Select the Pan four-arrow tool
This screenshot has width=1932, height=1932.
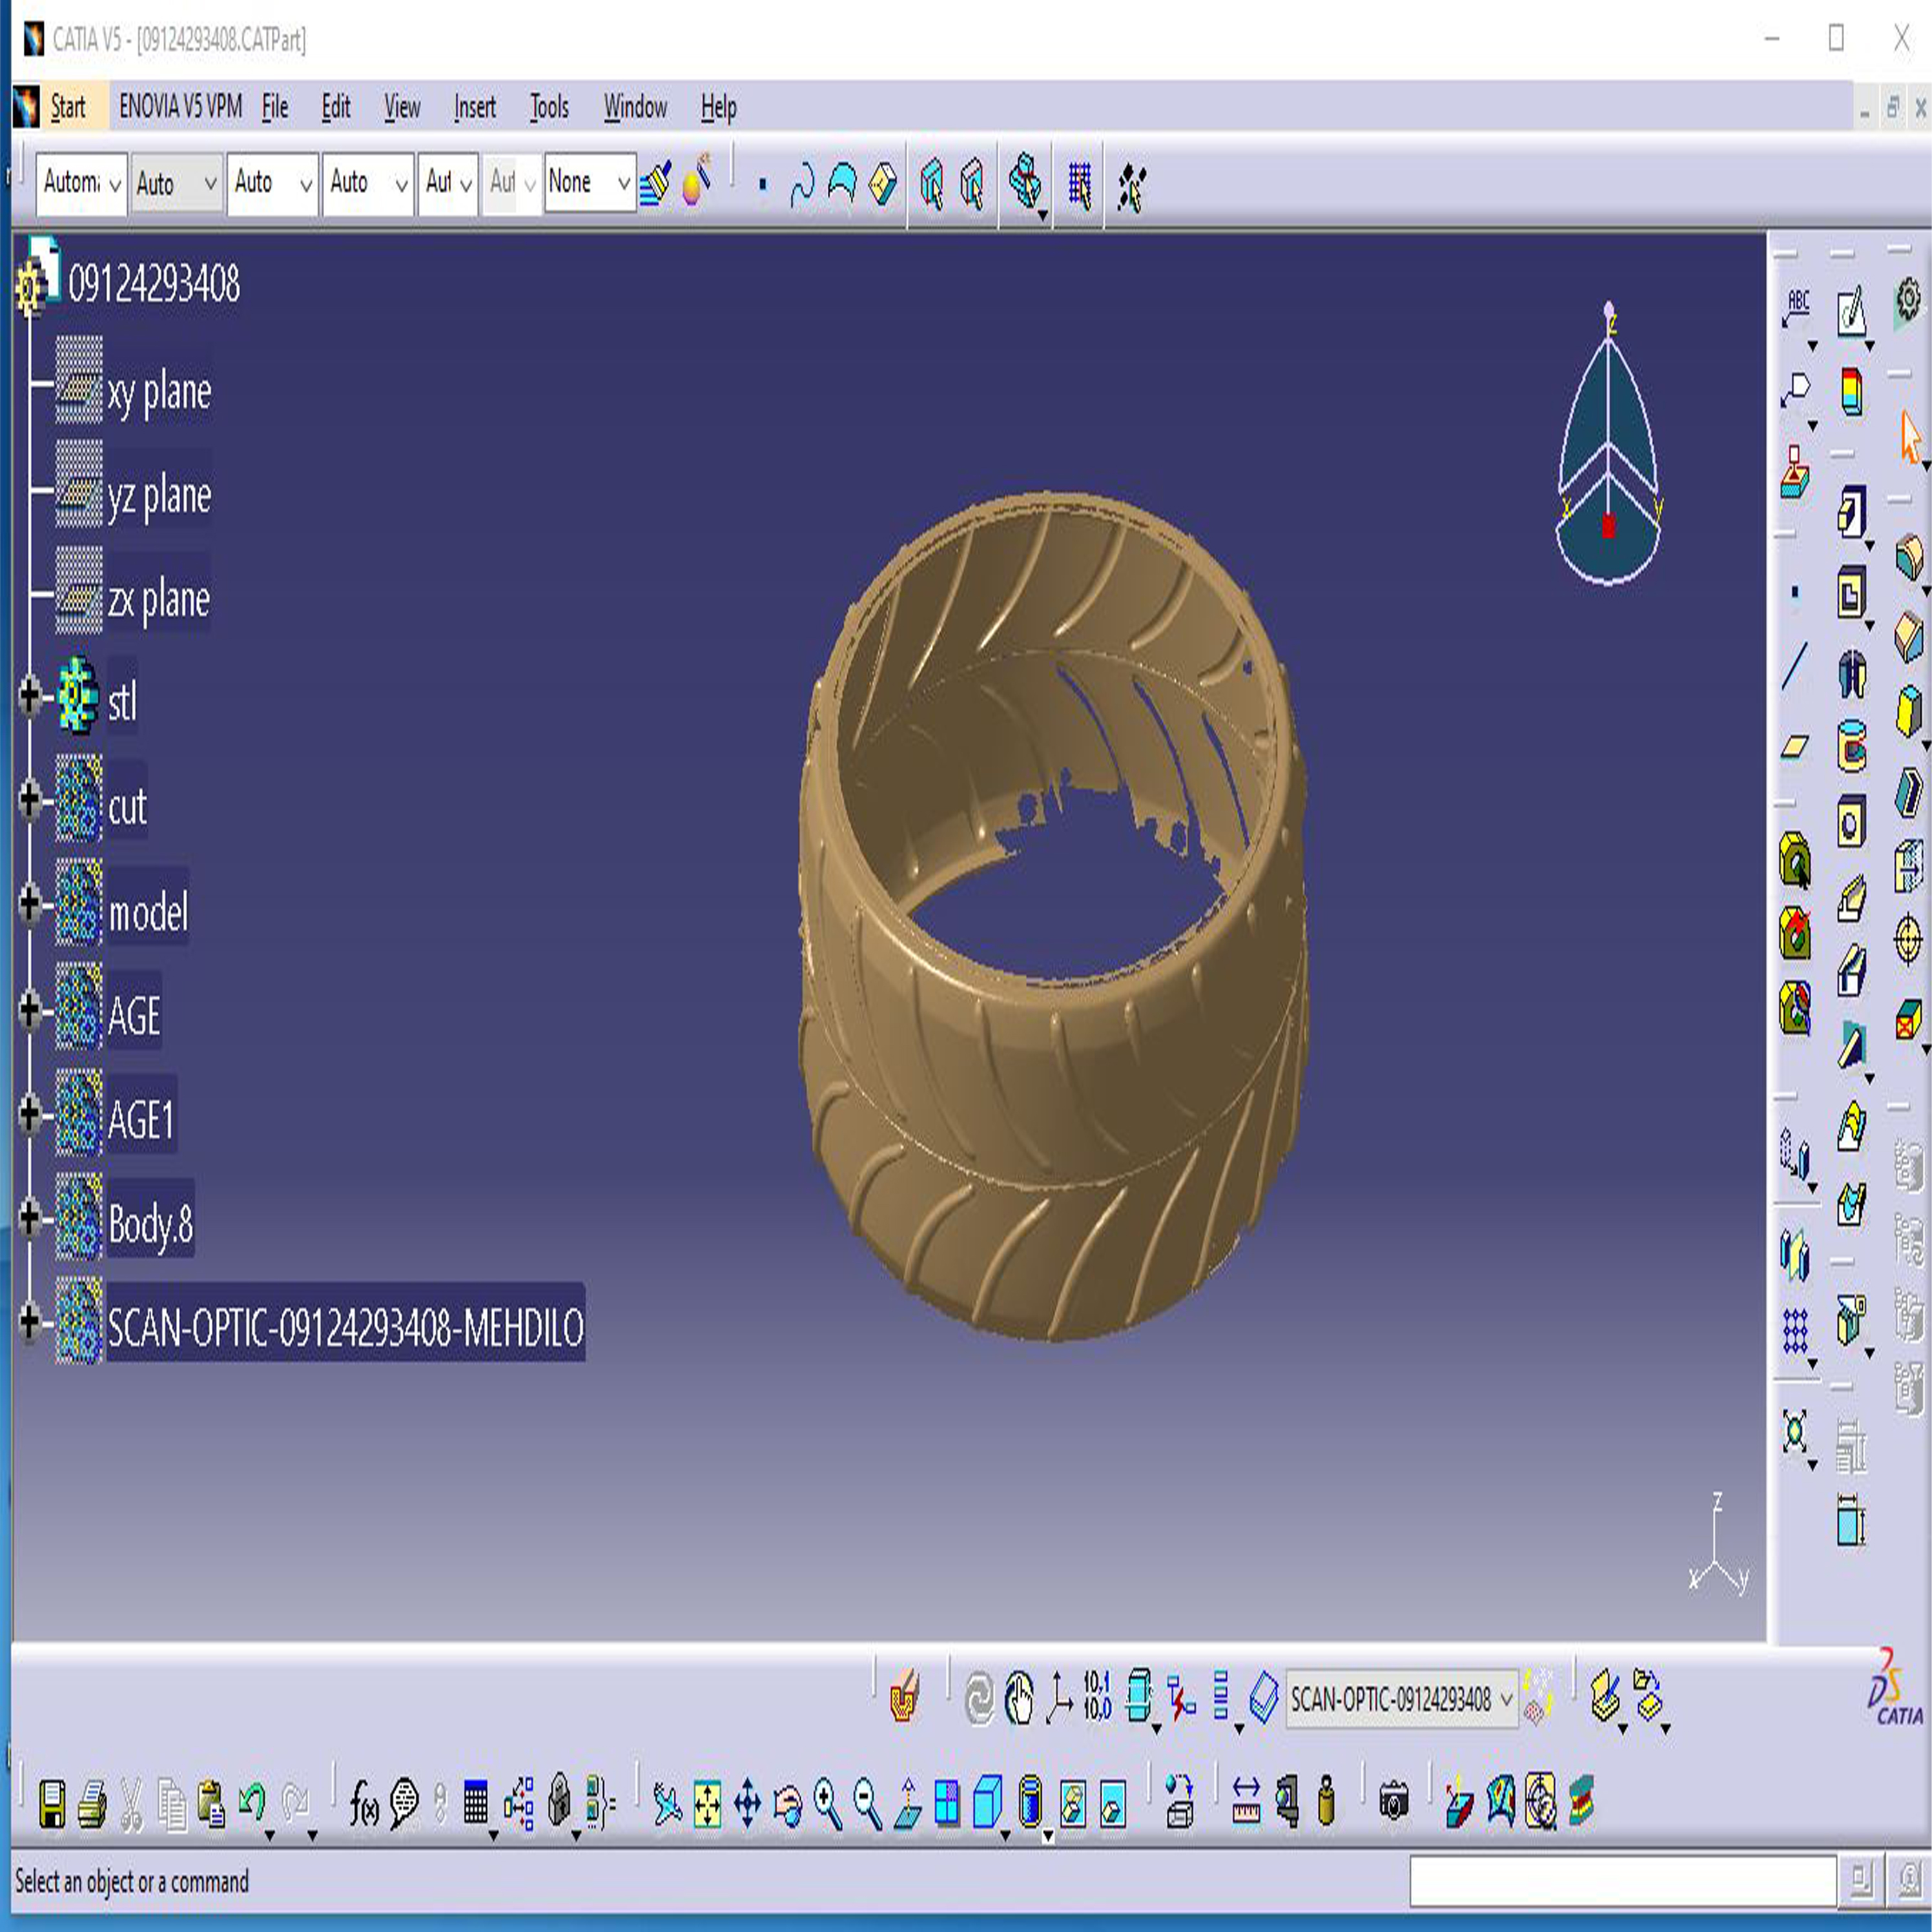pos(748,1804)
